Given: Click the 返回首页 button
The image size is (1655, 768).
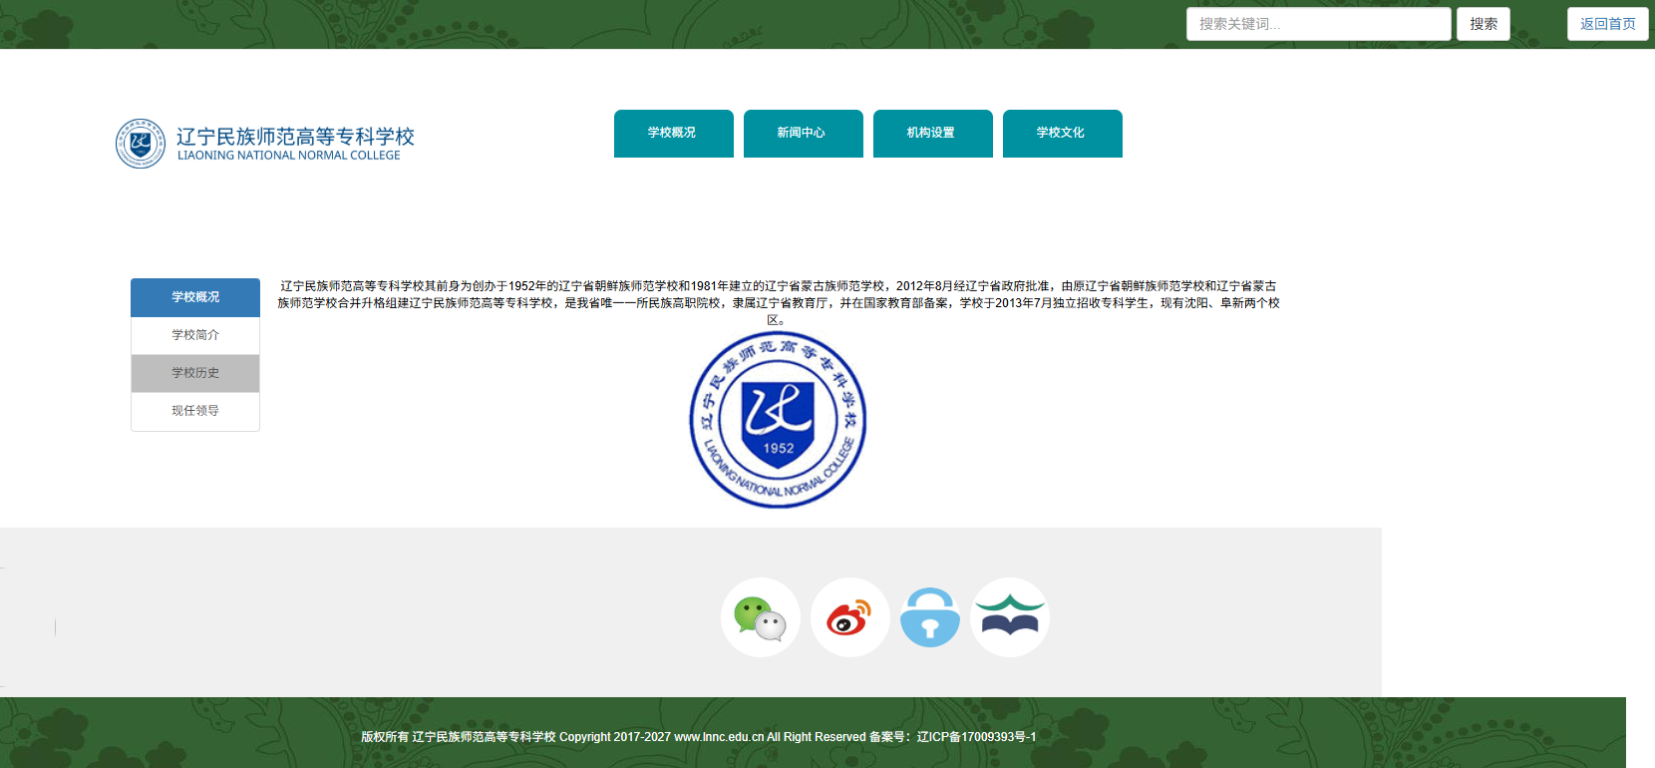Looking at the screenshot, I should click(x=1608, y=24).
